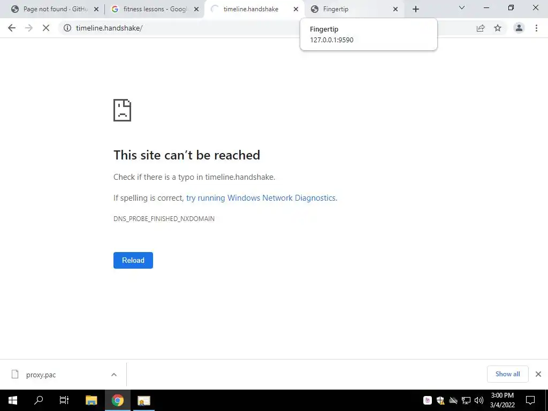Show all downloads

click(x=507, y=374)
